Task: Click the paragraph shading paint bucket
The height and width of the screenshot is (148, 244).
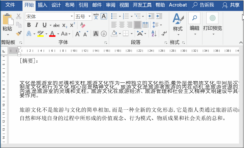Action: click(114, 34)
